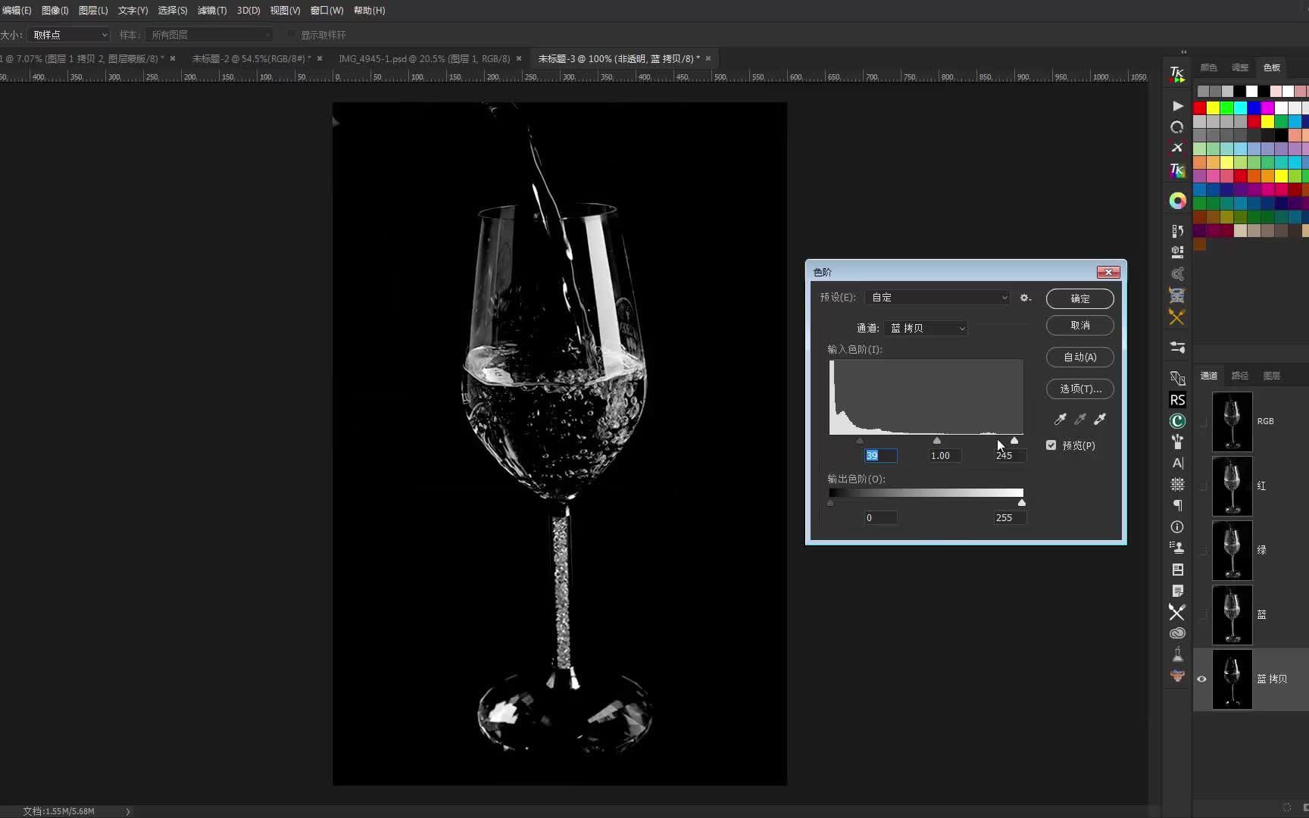1309x818 pixels.
Task: Hide the 蓝 拷贝 channel eye icon
Action: [x=1201, y=679]
